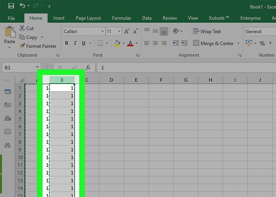Viewport: 276px width, 197px height.
Task: Click the Enter checkmark in formula bar
Action: point(74,67)
